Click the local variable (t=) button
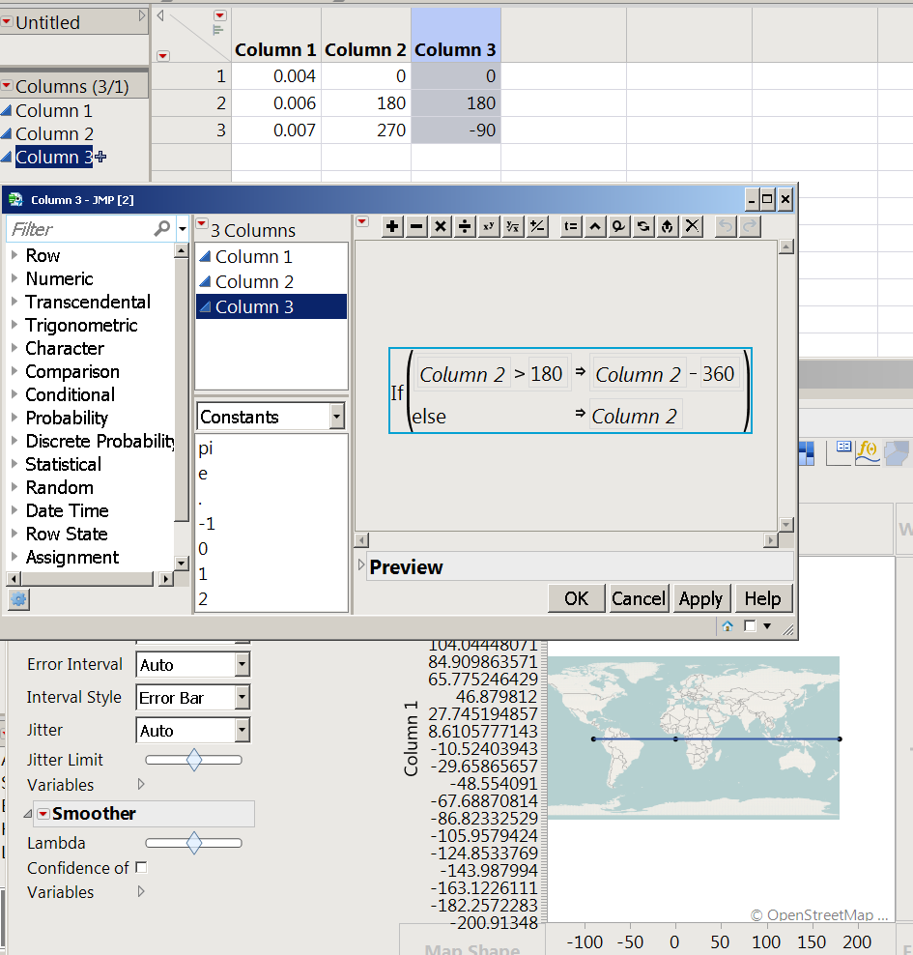Screen dimensions: 913x955 click(x=571, y=226)
